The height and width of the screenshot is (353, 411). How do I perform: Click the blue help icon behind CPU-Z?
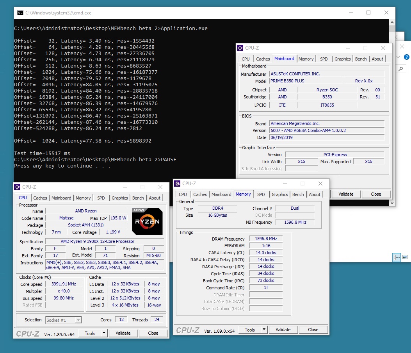pyautogui.click(x=407, y=57)
